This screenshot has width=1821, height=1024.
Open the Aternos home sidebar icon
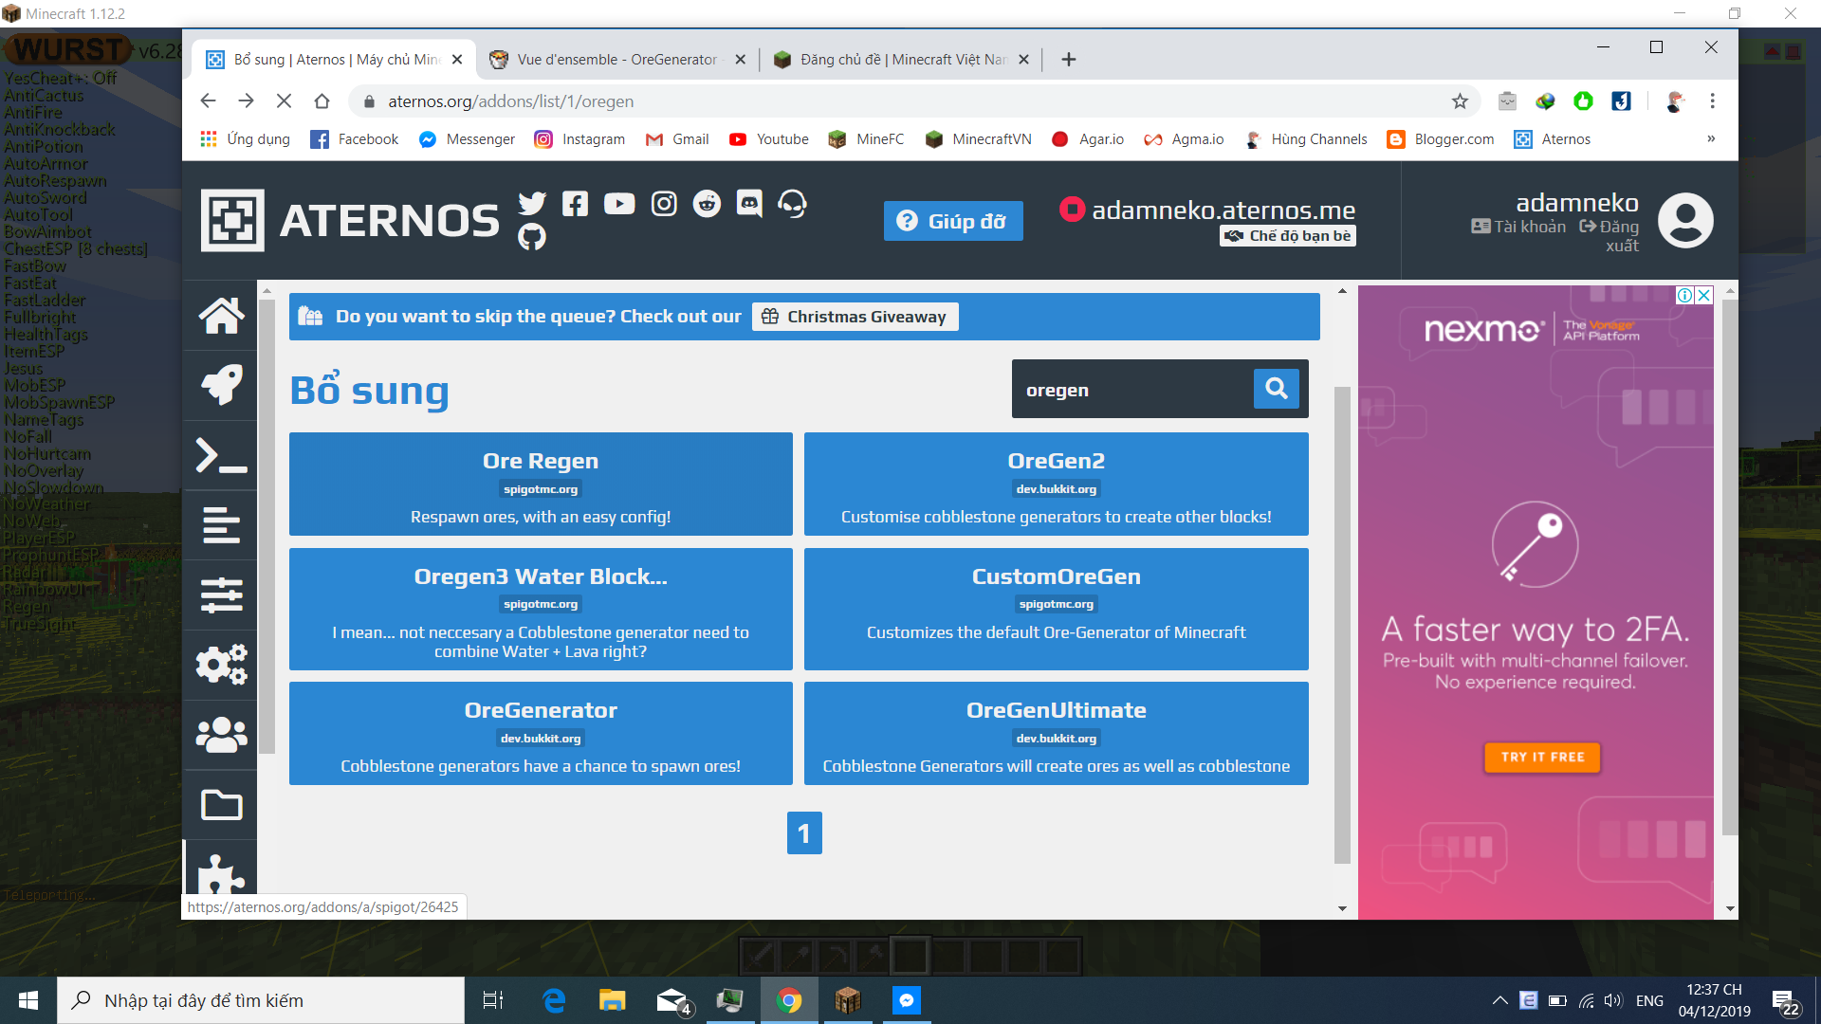(x=221, y=316)
